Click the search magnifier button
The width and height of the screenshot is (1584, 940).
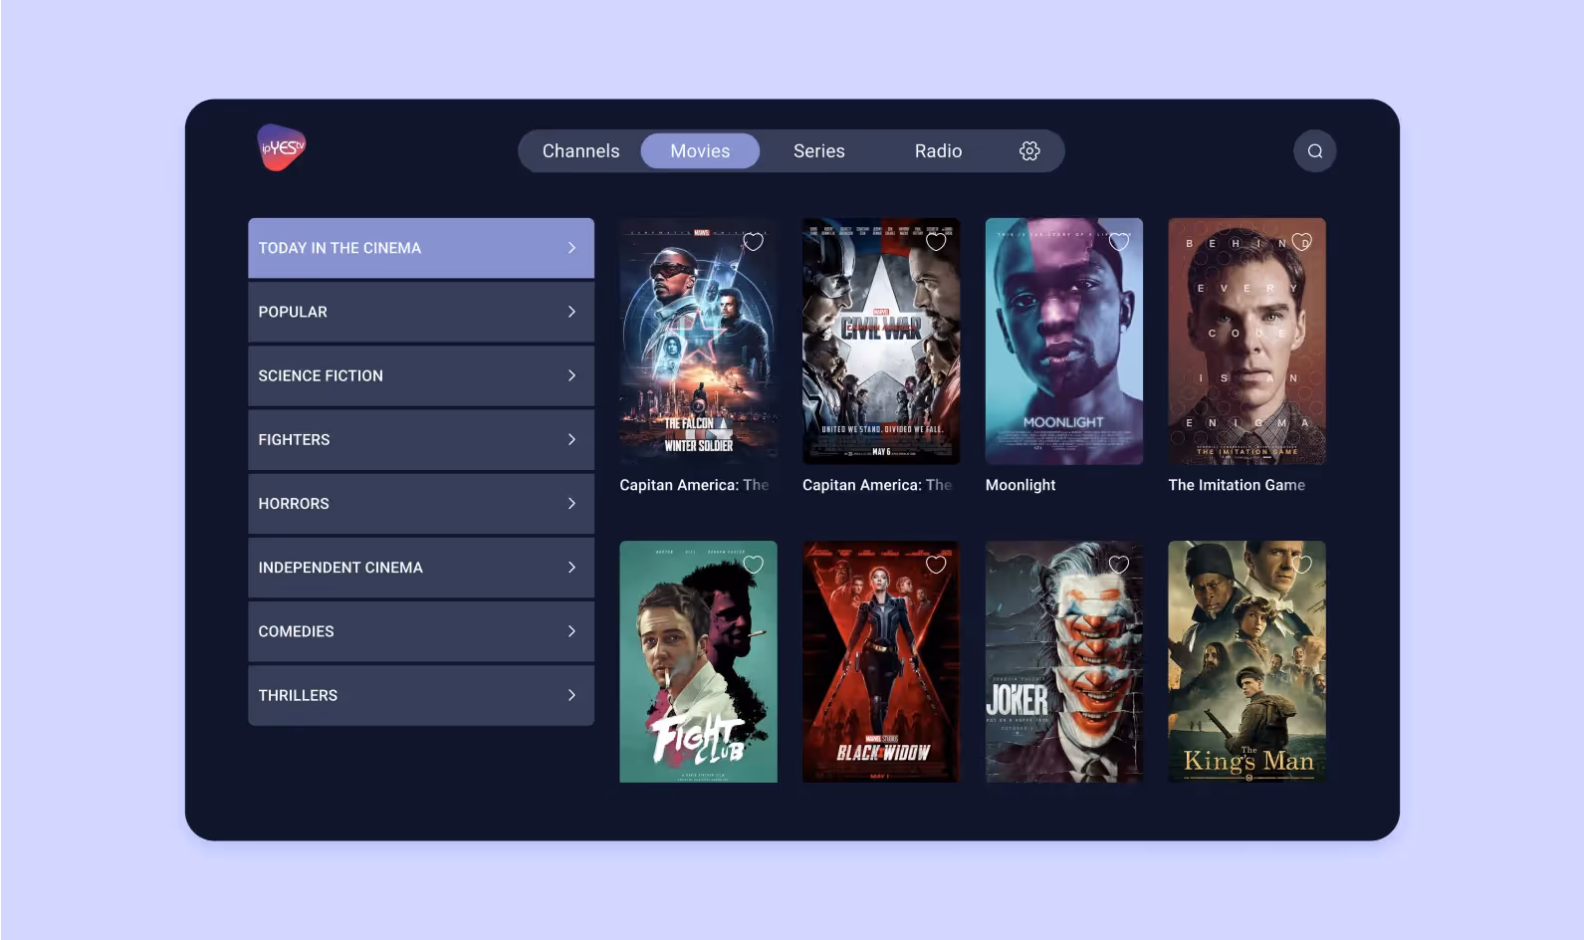click(1314, 151)
